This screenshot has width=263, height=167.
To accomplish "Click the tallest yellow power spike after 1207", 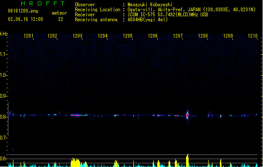I will tap(187, 160).
